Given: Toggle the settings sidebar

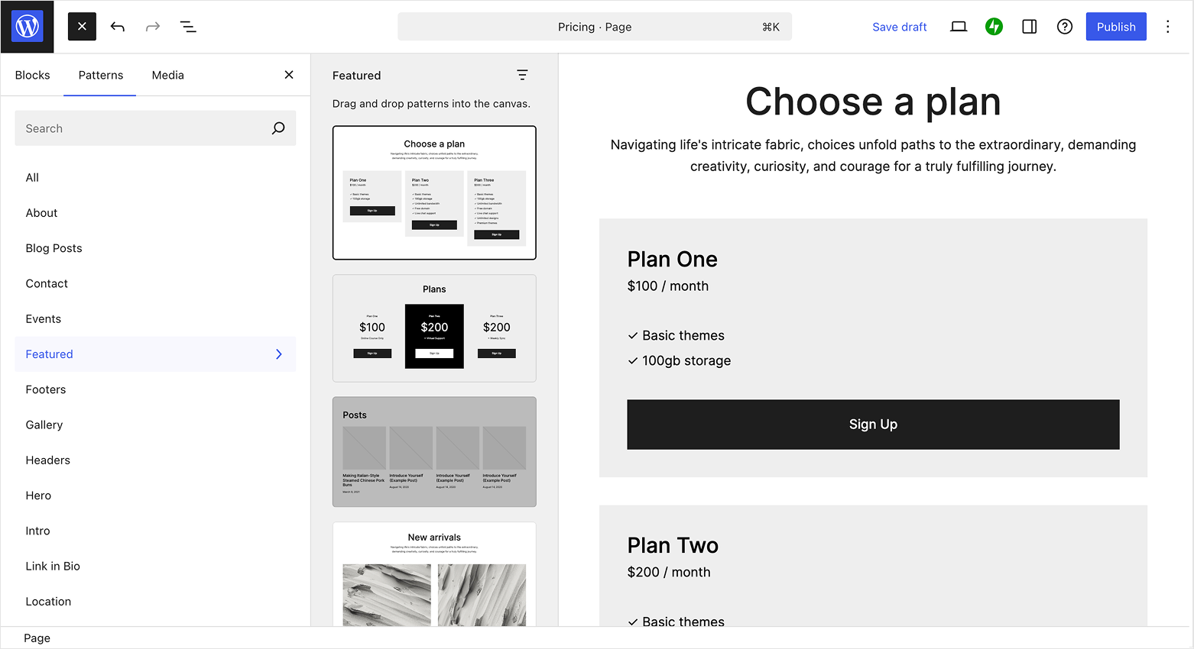Looking at the screenshot, I should coord(1030,27).
